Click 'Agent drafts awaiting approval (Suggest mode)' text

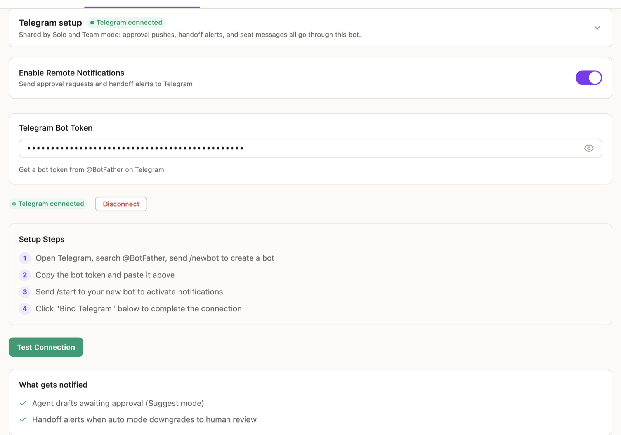tap(118, 403)
